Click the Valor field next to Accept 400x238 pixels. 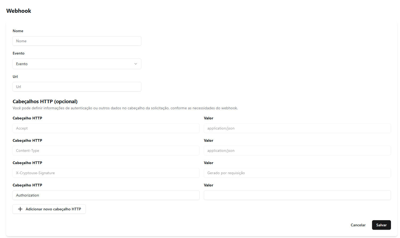(x=297, y=128)
